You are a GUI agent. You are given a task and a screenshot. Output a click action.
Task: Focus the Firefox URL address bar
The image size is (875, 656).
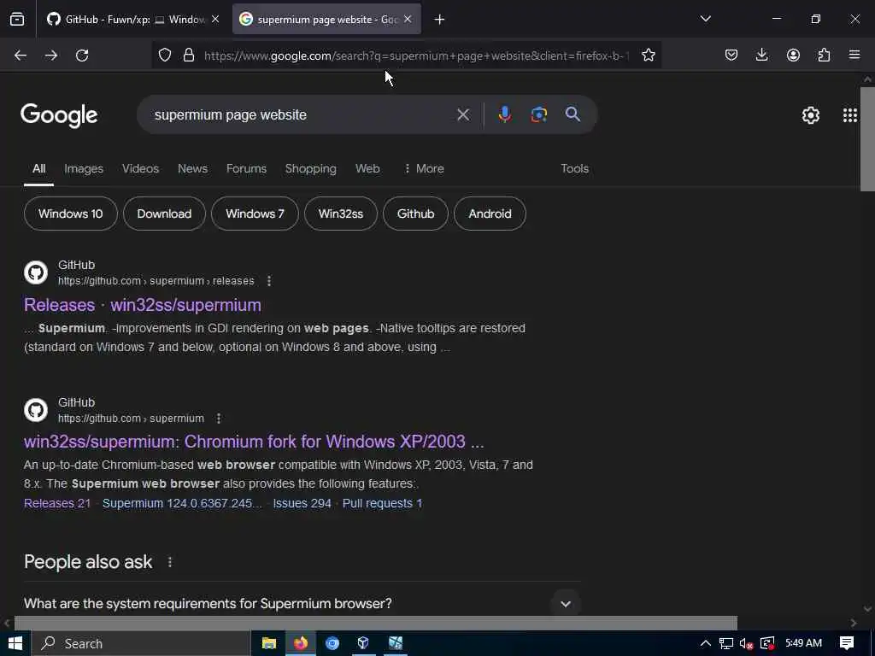point(416,56)
